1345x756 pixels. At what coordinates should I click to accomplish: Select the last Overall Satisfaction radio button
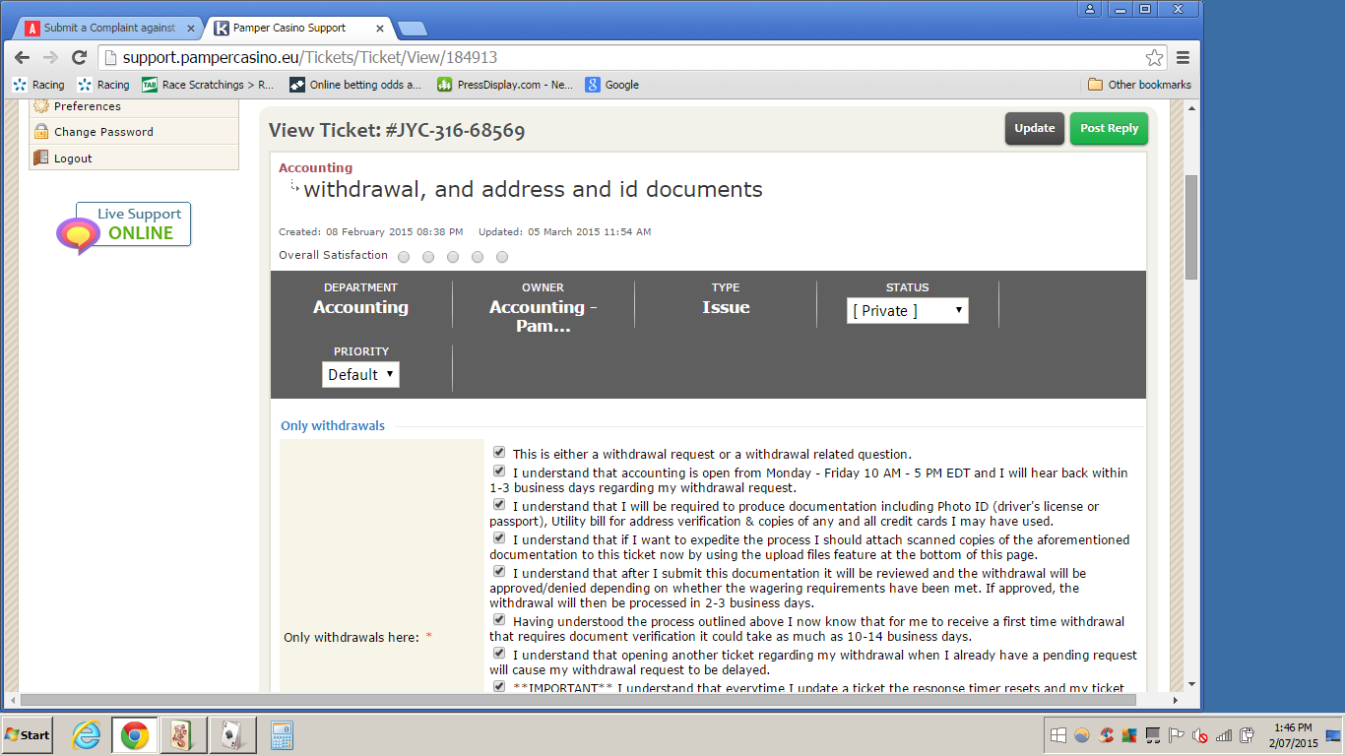[x=502, y=257]
